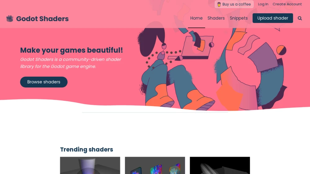Open search with the magnifying glass icon
The width and height of the screenshot is (310, 174).
(300, 18)
